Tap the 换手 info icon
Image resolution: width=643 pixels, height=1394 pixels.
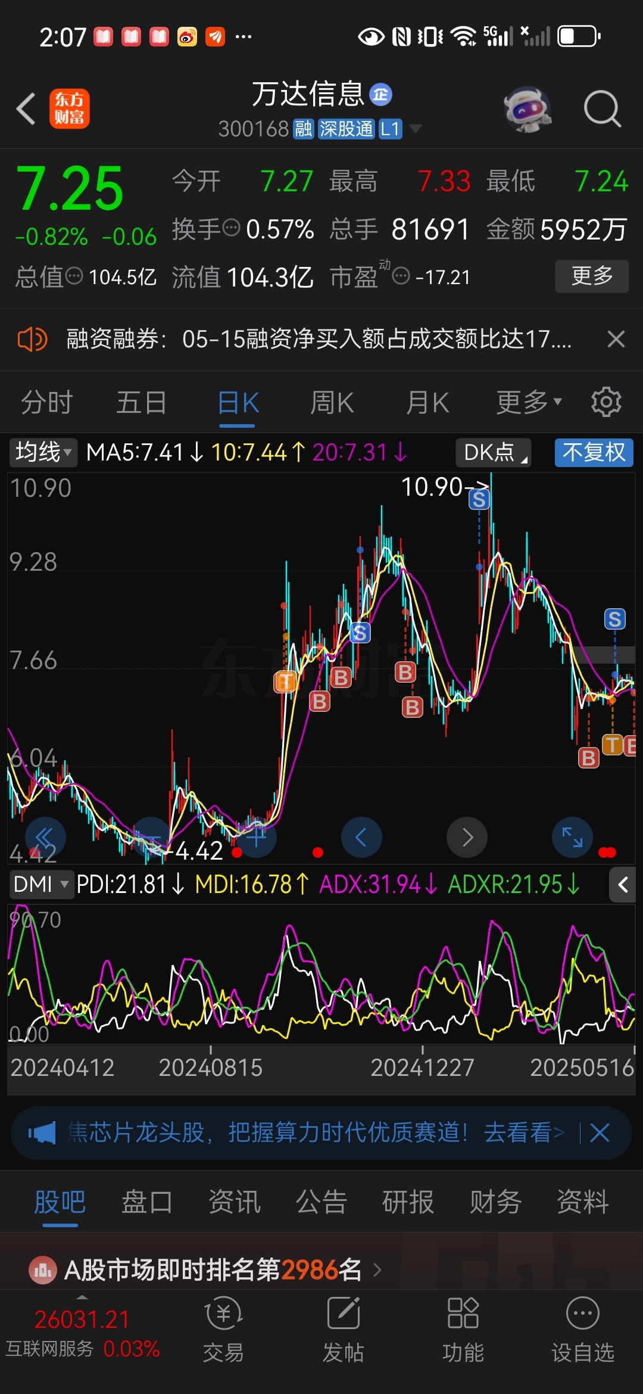click(231, 228)
